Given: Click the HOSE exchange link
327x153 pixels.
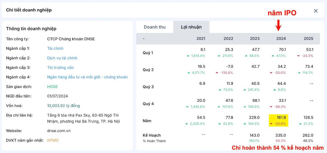Looking at the screenshot, I should 53,87.
